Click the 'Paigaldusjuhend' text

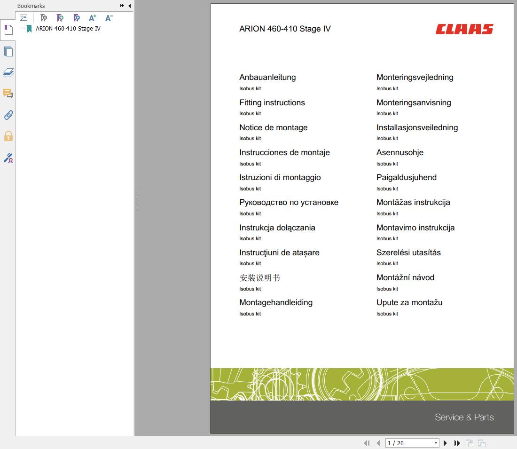(407, 178)
